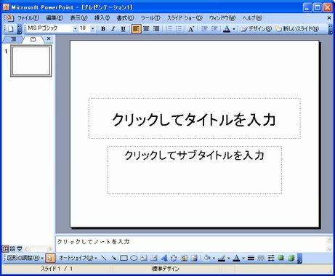Open the MS Pゴシック font dropdown
335x276 pixels.
[x=75, y=29]
